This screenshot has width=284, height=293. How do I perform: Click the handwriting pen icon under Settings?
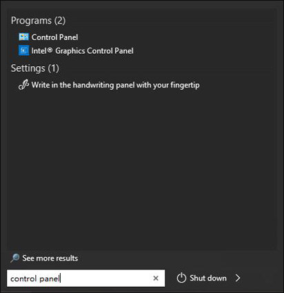[x=23, y=85]
